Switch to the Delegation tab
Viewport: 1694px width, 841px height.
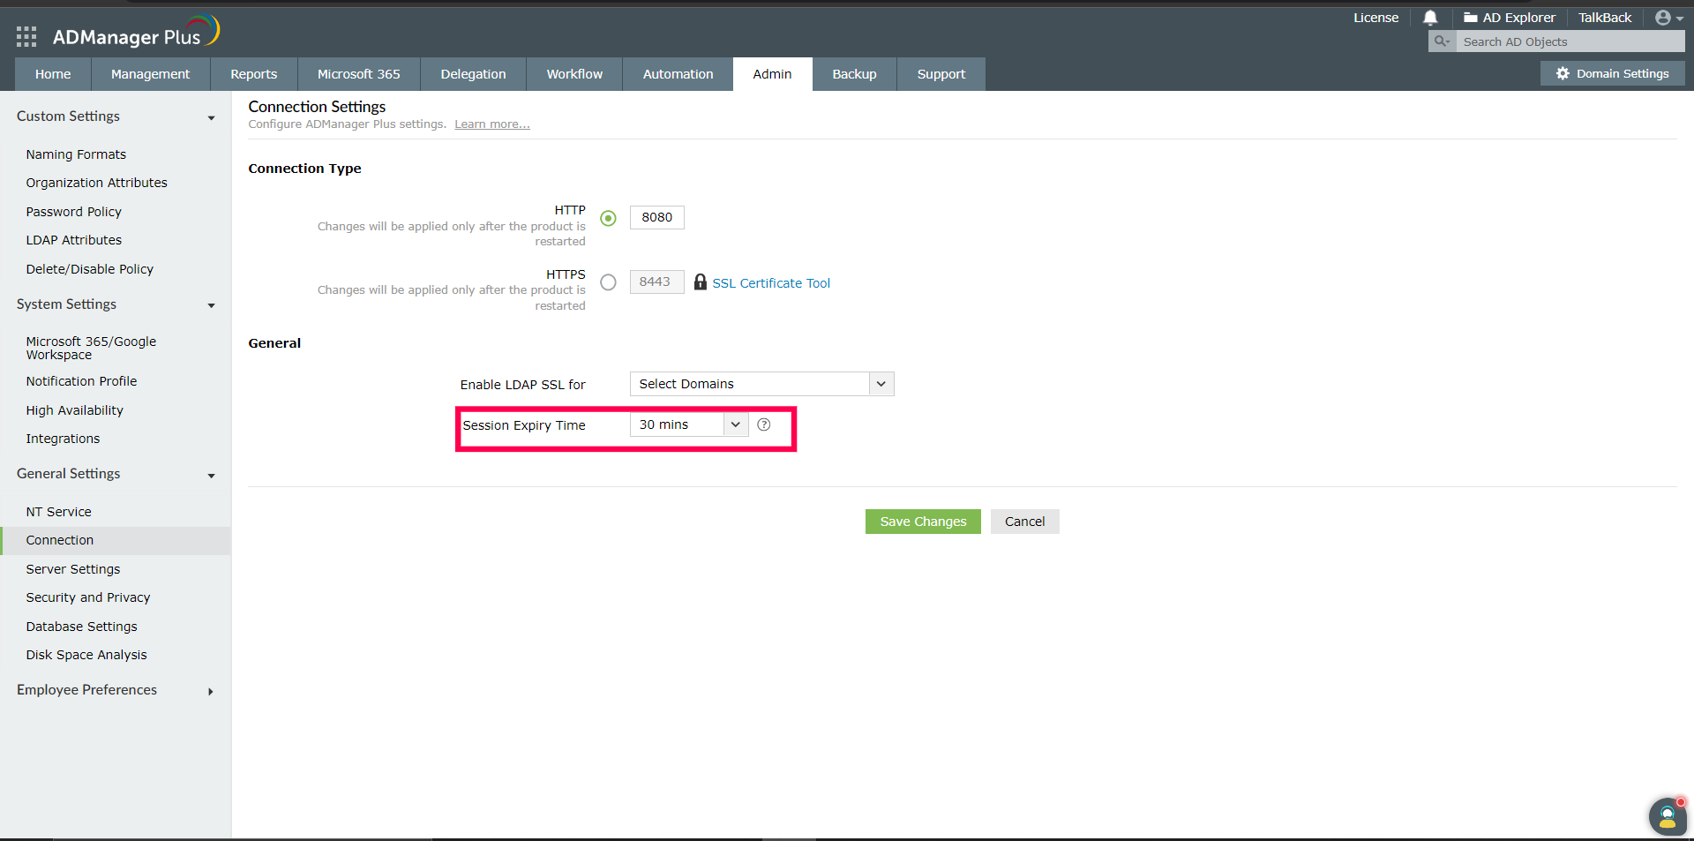coord(474,74)
